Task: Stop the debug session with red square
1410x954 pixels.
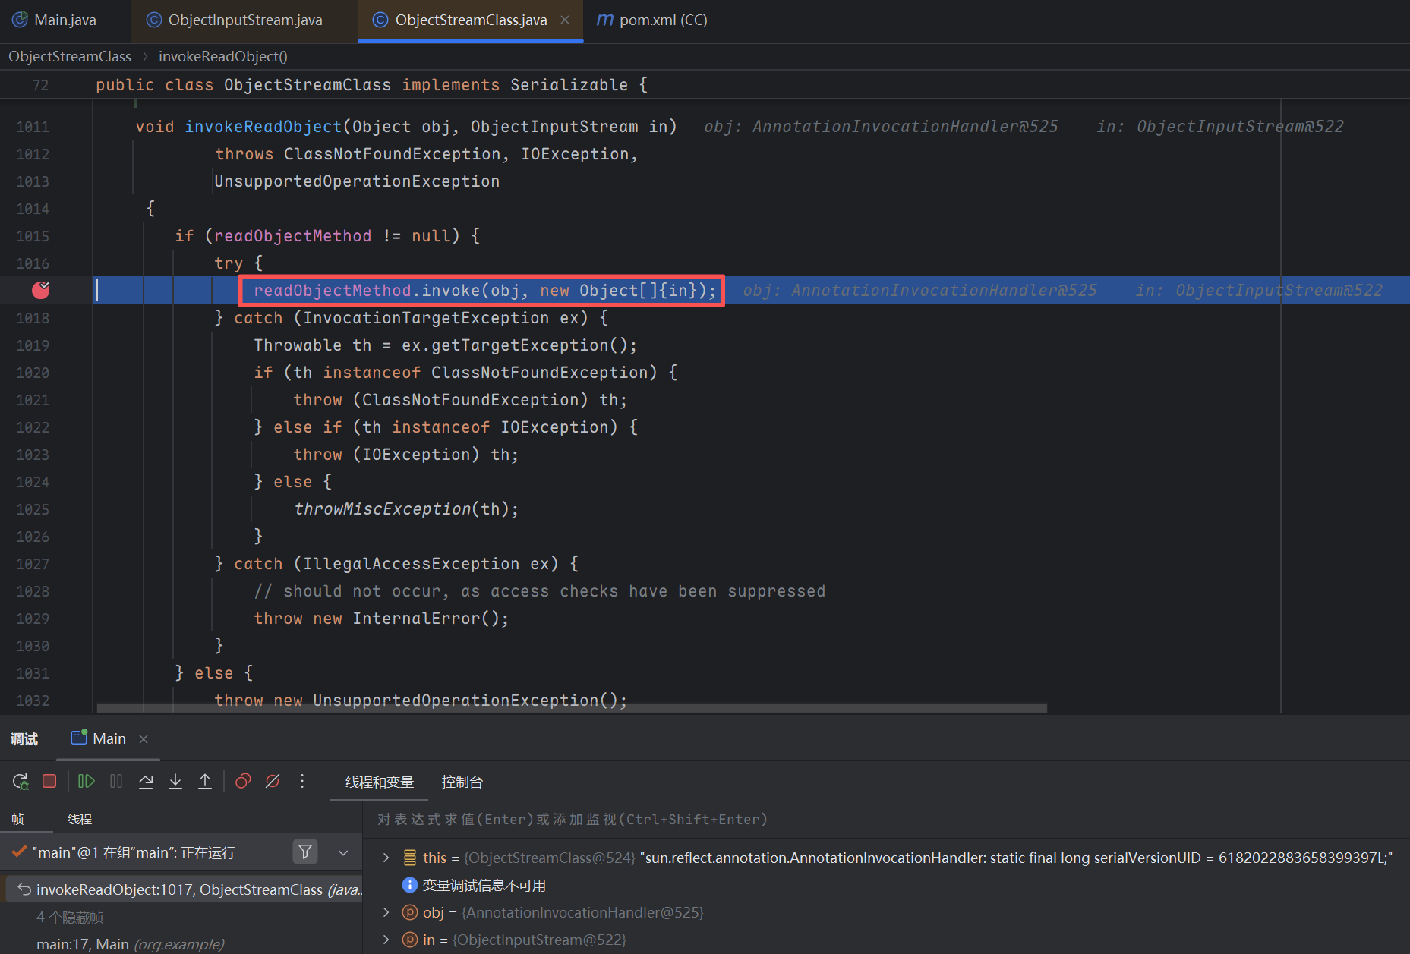Action: pyautogui.click(x=49, y=781)
